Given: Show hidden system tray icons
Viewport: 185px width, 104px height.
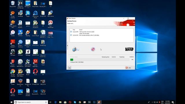Looking at the screenshot, I should (x=152, y=102).
